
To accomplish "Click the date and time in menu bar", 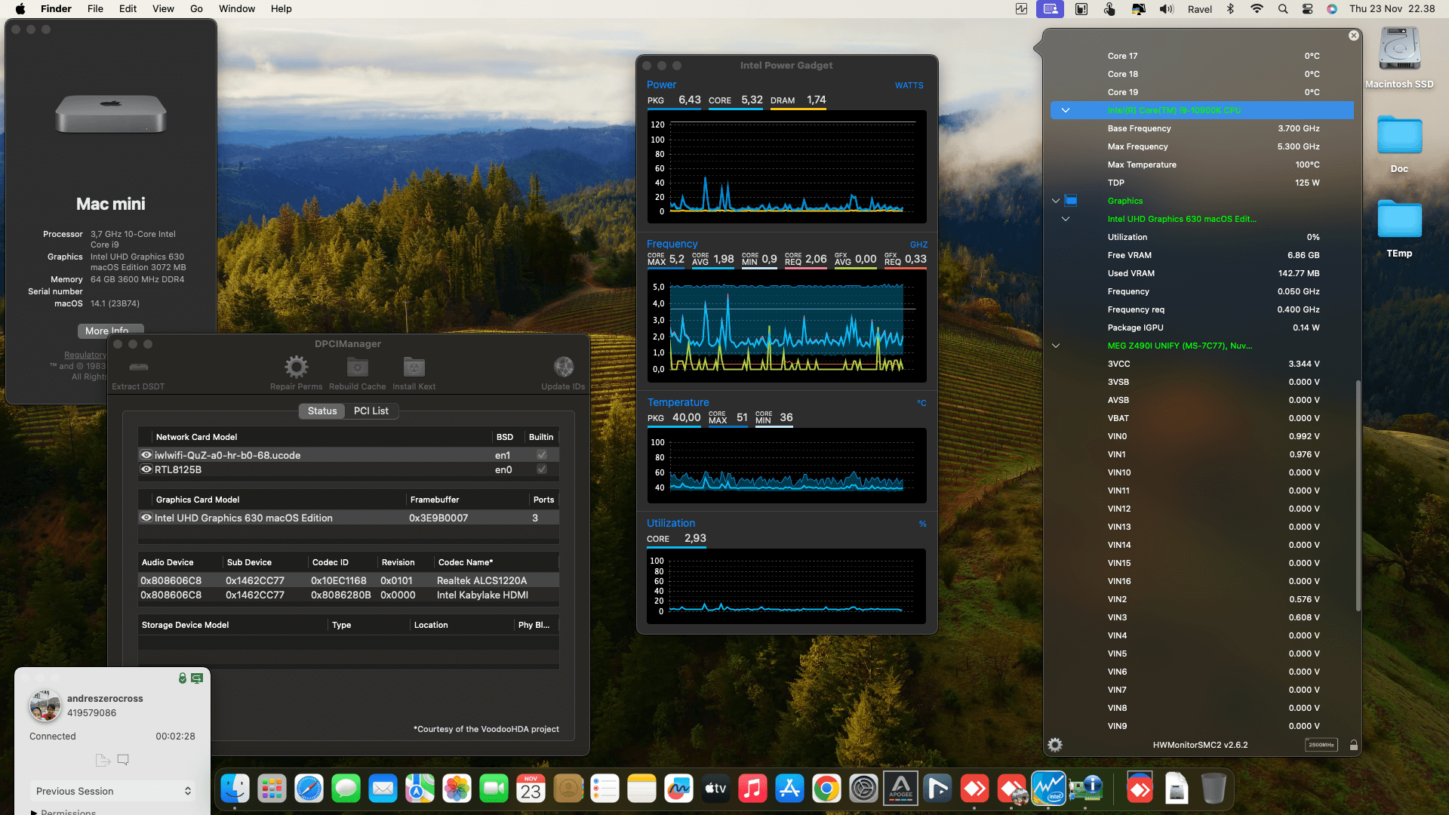I will click(1392, 9).
